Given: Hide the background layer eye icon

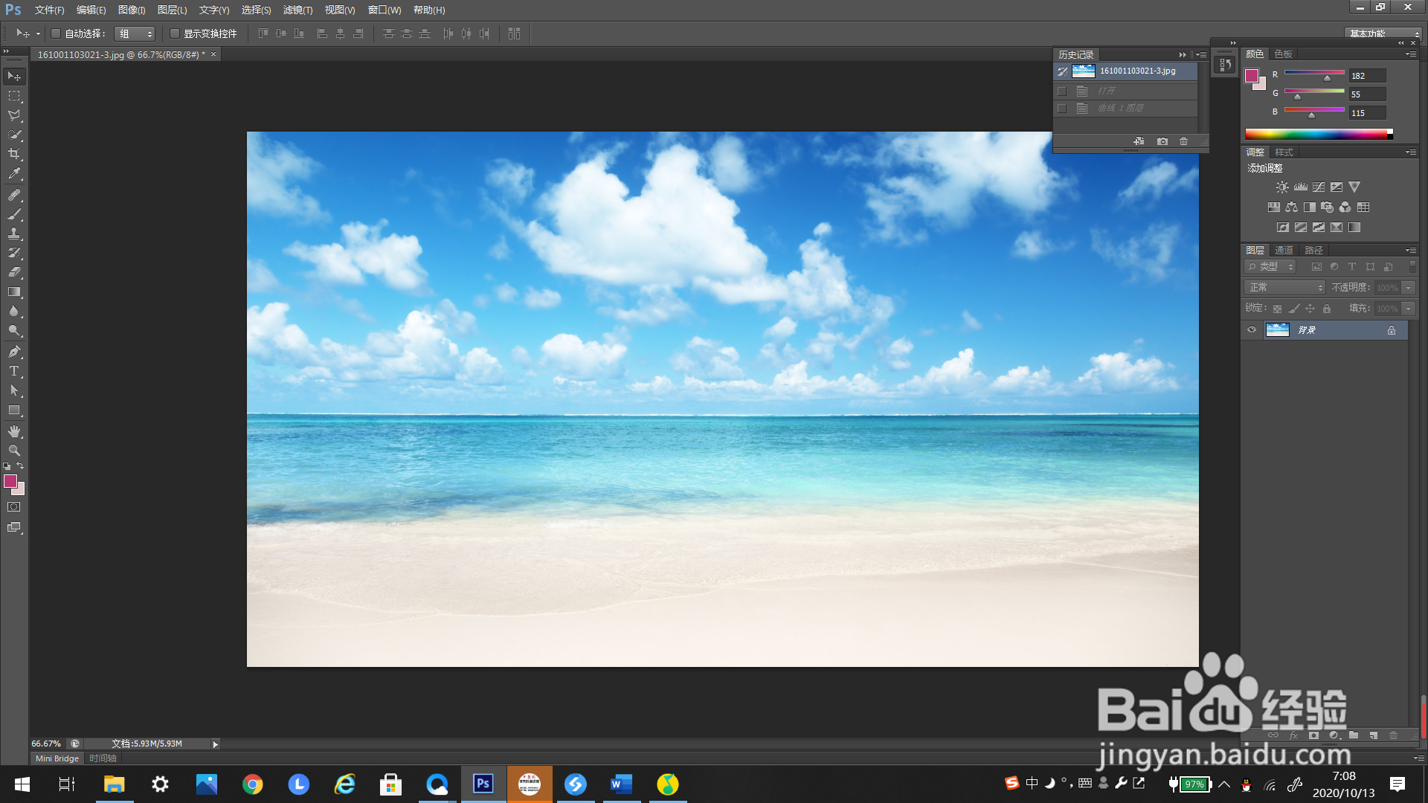Looking at the screenshot, I should click(x=1252, y=330).
